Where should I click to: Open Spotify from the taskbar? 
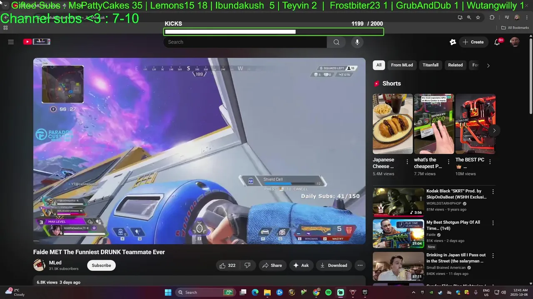click(328, 292)
